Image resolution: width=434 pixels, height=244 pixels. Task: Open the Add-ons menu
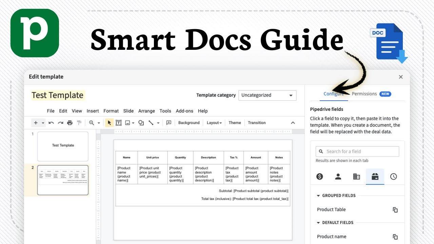pos(184,111)
